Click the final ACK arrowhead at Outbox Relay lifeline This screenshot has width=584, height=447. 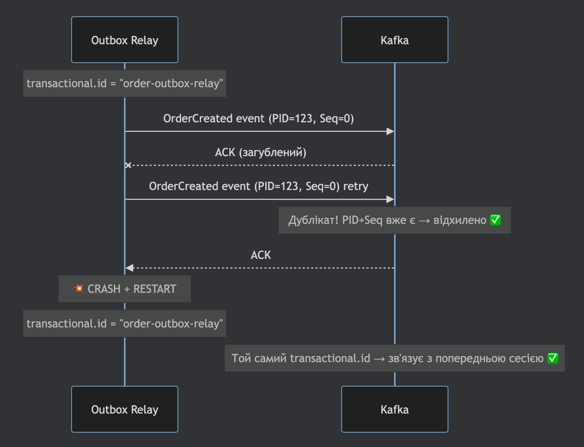pyautogui.click(x=129, y=268)
